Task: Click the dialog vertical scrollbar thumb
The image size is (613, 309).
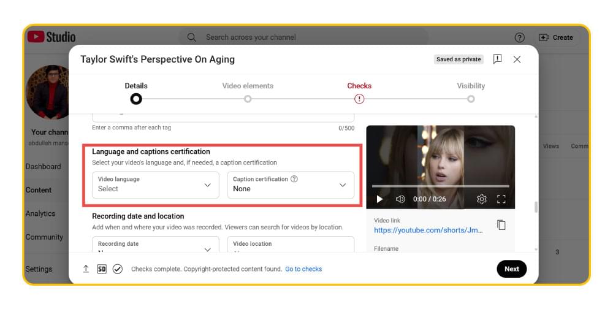Action: click(536, 207)
